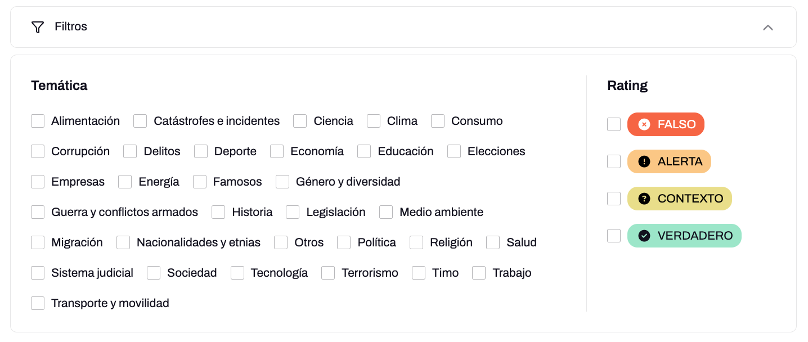Toggle the Salud topic checkbox
808x342 pixels.
493,242
